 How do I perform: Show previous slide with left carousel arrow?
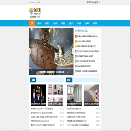(x=30, y=51)
